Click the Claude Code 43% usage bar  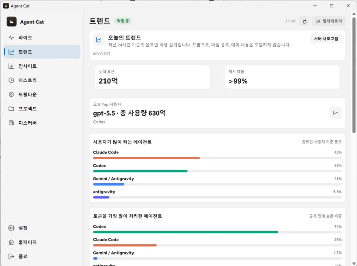[217, 158]
